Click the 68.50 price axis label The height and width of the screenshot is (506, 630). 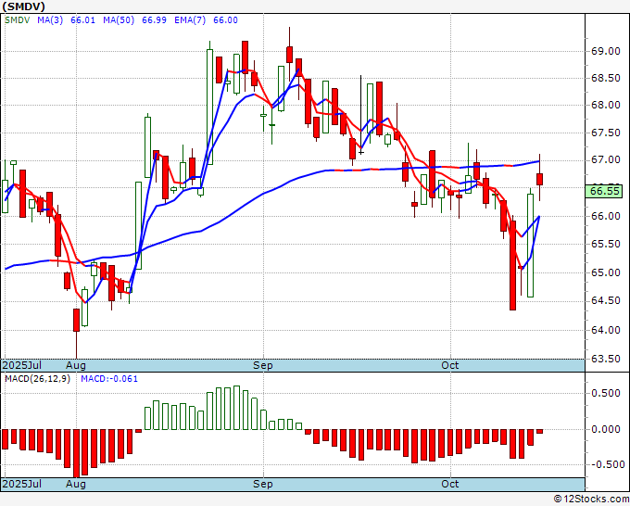coord(606,78)
